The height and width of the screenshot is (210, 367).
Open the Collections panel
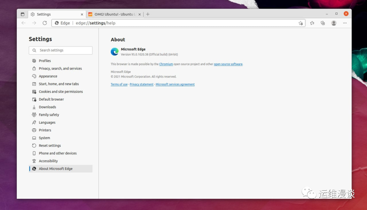click(322, 23)
